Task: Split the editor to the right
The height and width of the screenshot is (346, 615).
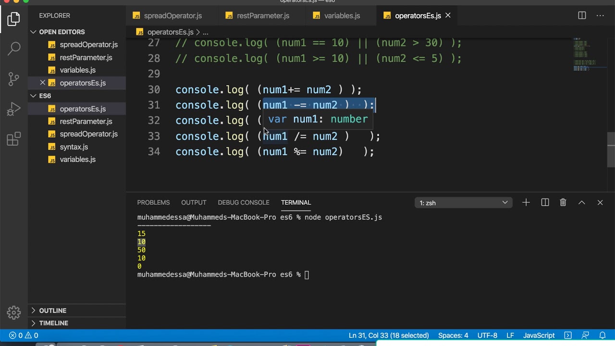Action: coord(582,15)
